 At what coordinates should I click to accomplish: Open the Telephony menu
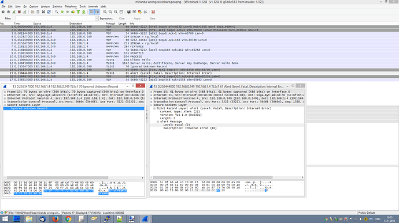click(x=71, y=6)
